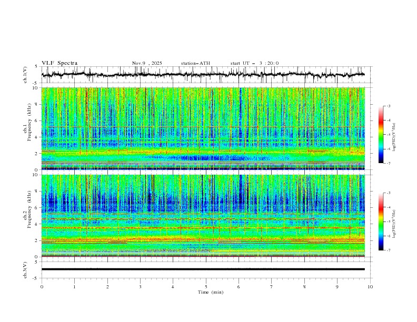The height and width of the screenshot is (322, 417).
Task: Click the "VLF Spectra" plot title
Action: [x=59, y=63]
